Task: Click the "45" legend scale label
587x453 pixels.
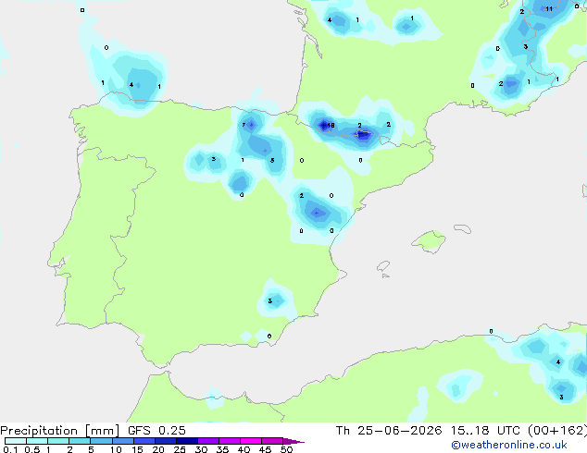Action: coord(265,449)
